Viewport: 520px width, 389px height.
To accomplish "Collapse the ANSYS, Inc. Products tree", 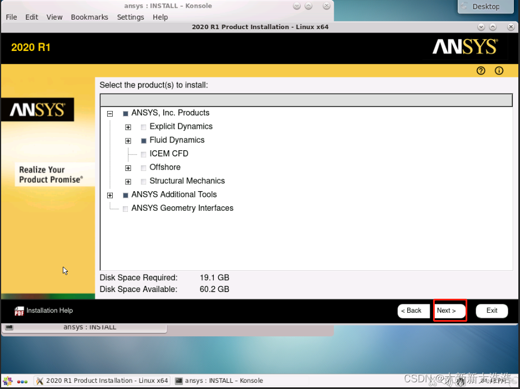I will coord(110,113).
